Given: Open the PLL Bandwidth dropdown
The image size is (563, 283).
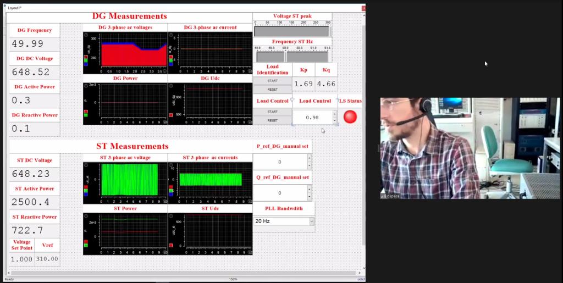Looking at the screenshot, I should [x=312, y=221].
